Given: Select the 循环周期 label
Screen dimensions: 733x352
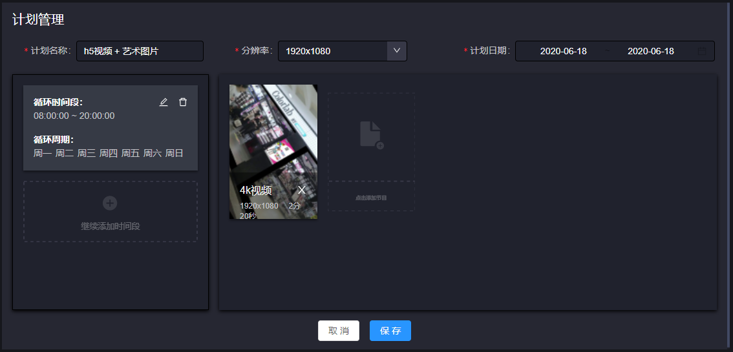Looking at the screenshot, I should [54, 140].
